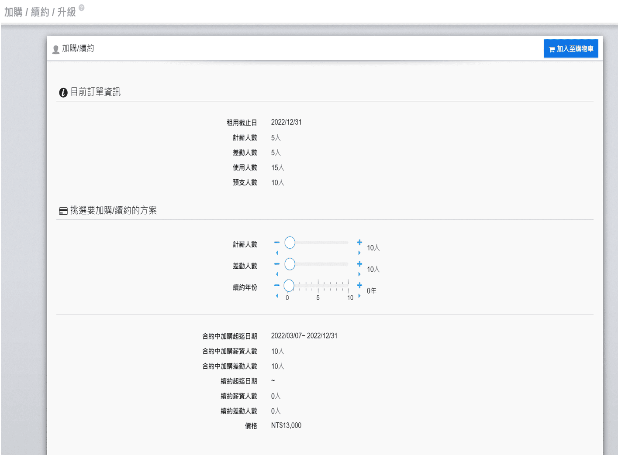
Task: Click 差勤人數 slider handle
Action: (290, 264)
